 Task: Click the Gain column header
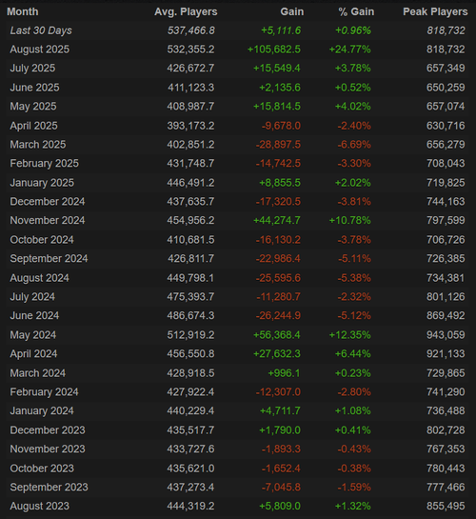pyautogui.click(x=291, y=12)
